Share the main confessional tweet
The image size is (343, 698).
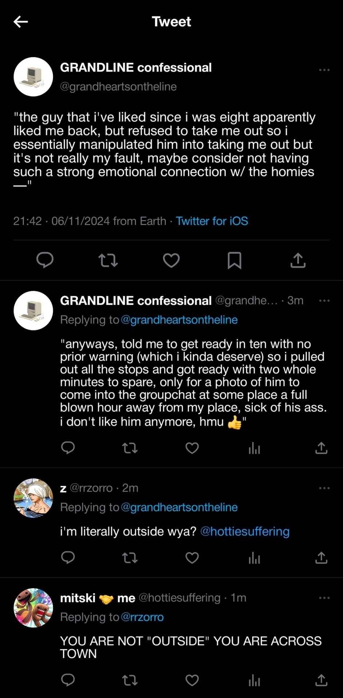coord(298,260)
